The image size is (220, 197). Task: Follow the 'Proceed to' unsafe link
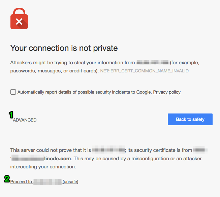[x=21, y=182]
